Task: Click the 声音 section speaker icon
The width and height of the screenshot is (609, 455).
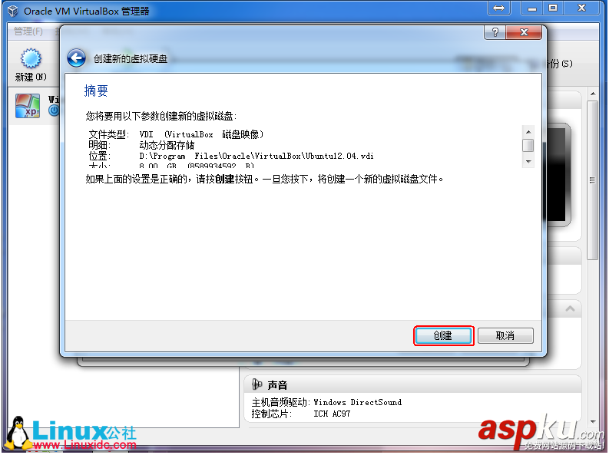Action: click(x=257, y=384)
